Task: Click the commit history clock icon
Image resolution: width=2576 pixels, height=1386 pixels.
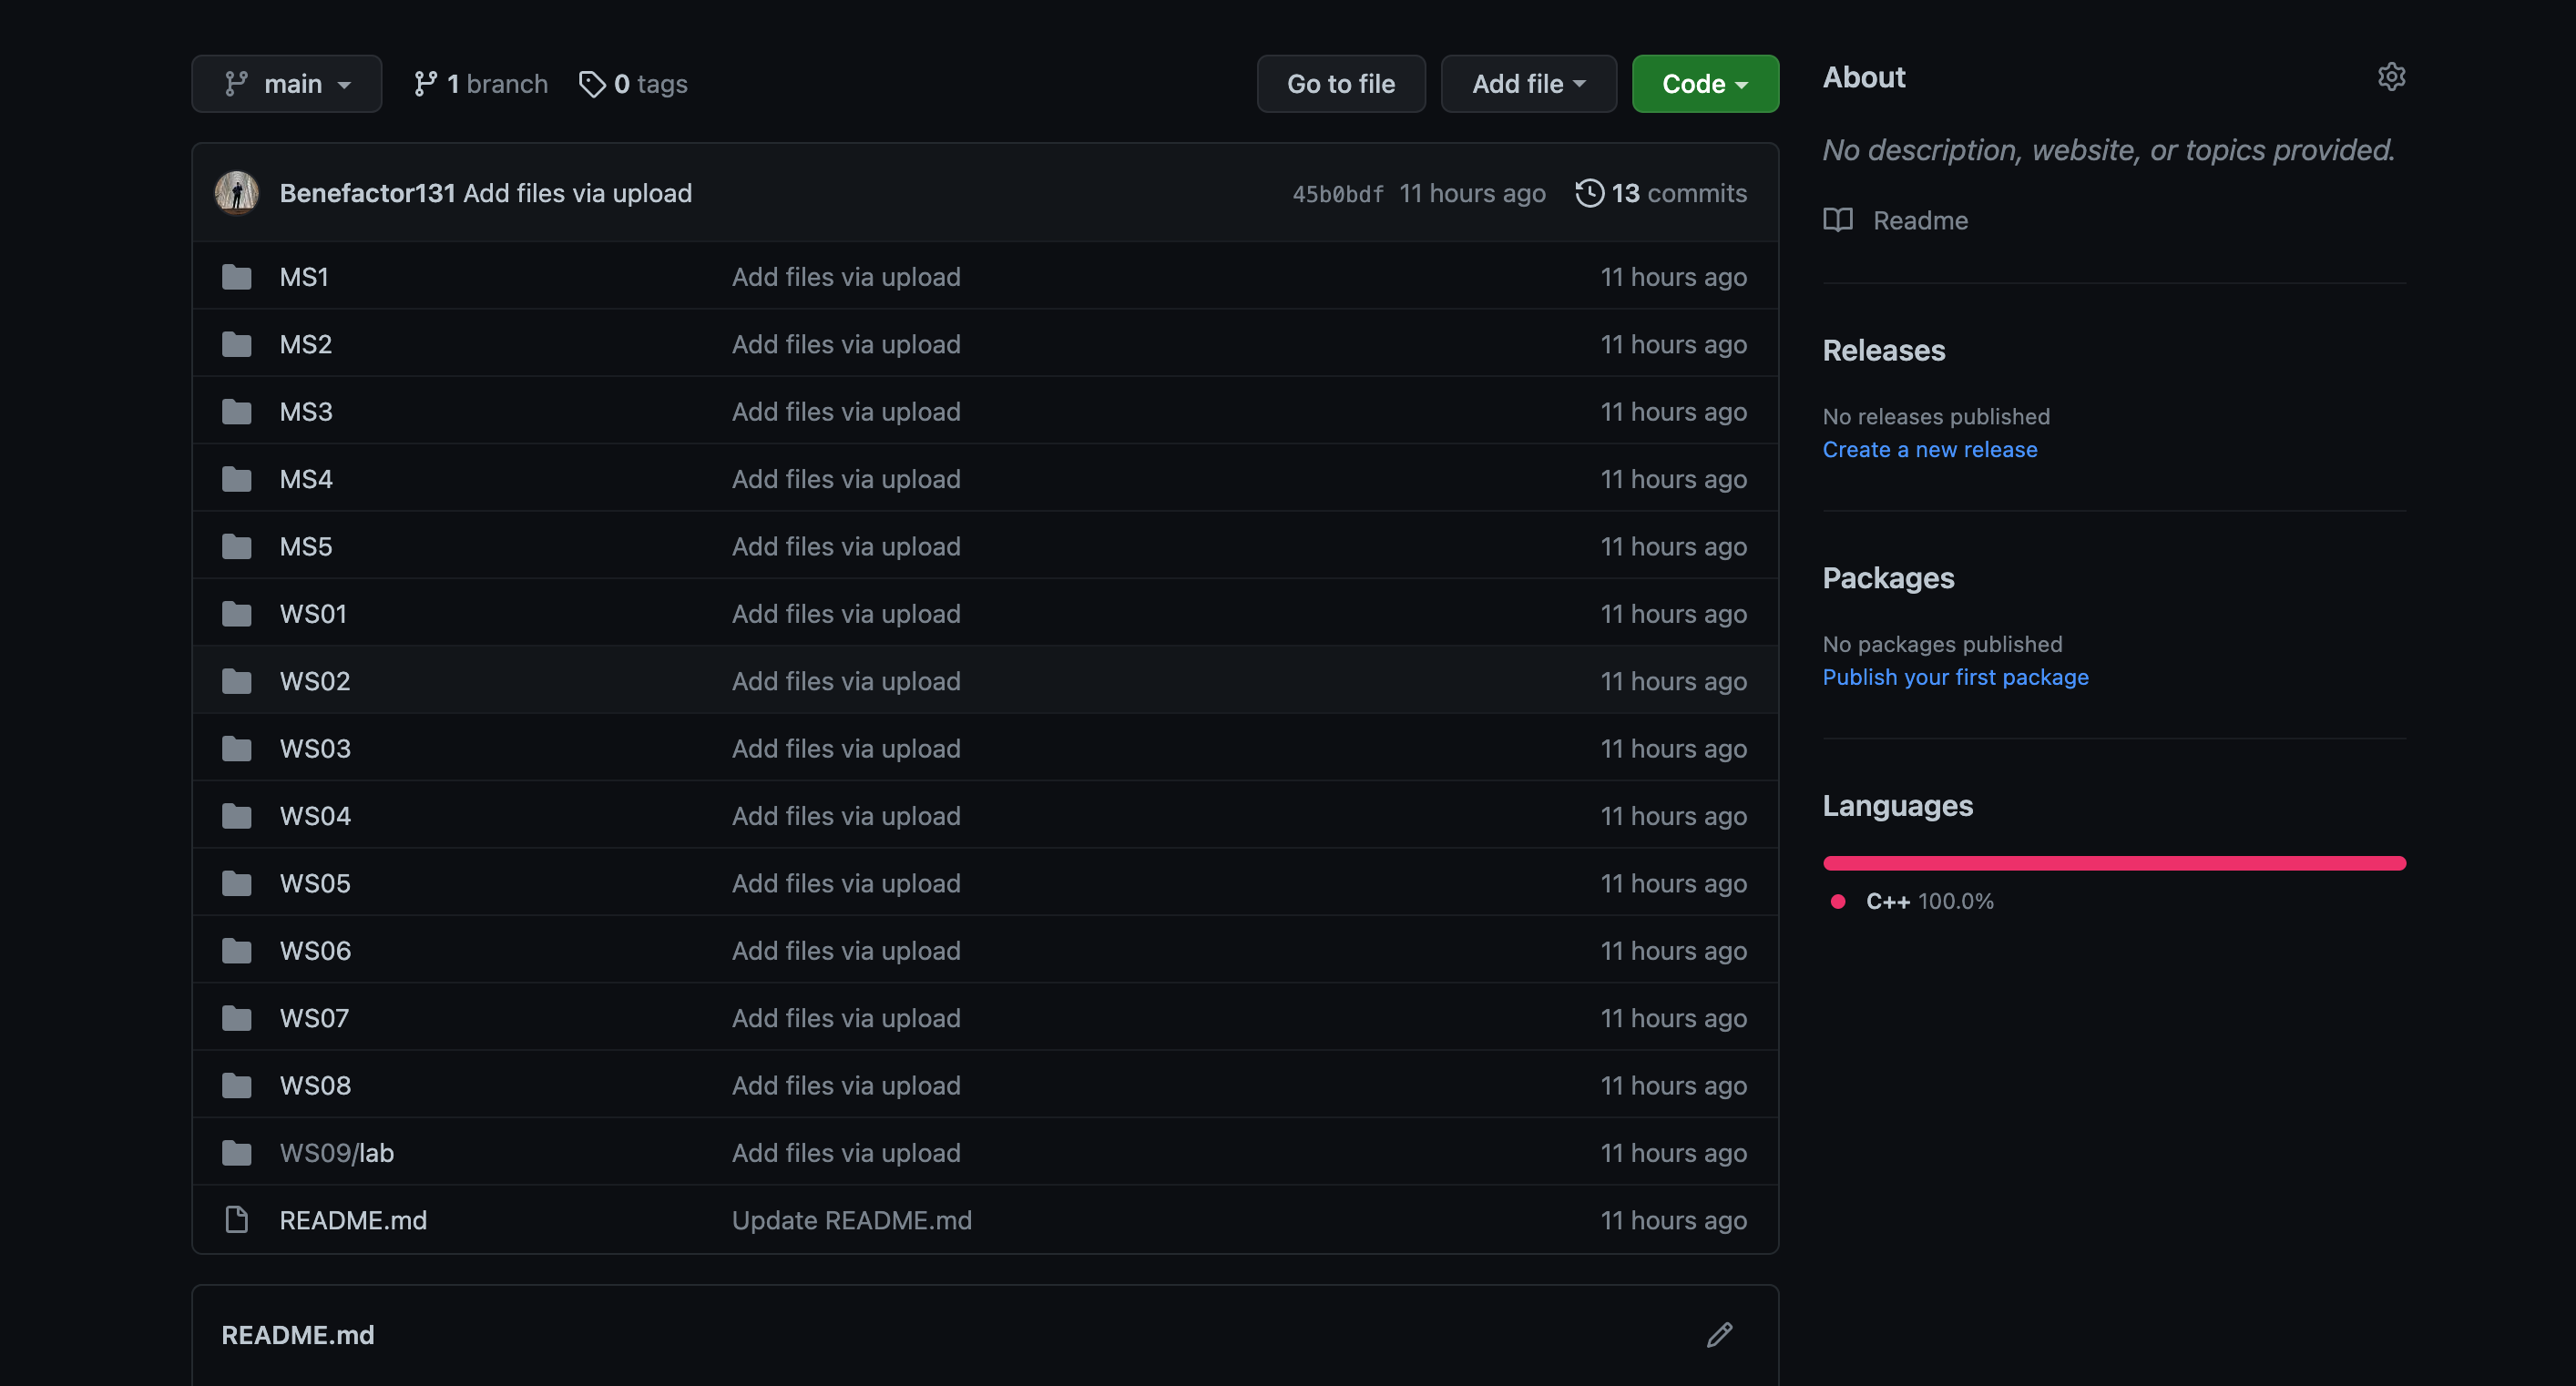Action: [1589, 193]
